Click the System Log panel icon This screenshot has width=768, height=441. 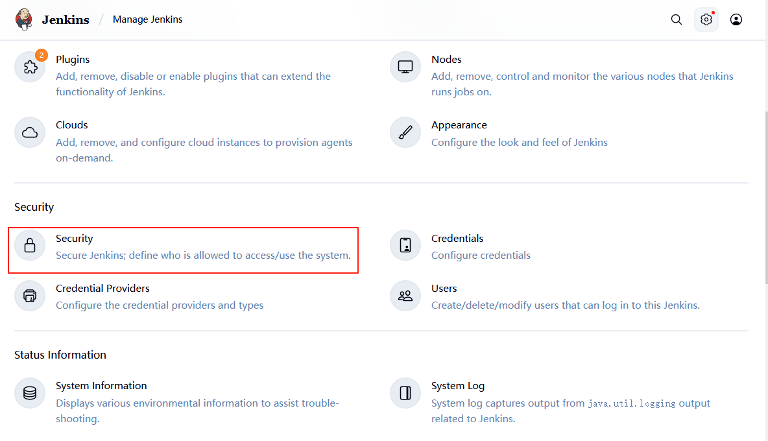[405, 393]
